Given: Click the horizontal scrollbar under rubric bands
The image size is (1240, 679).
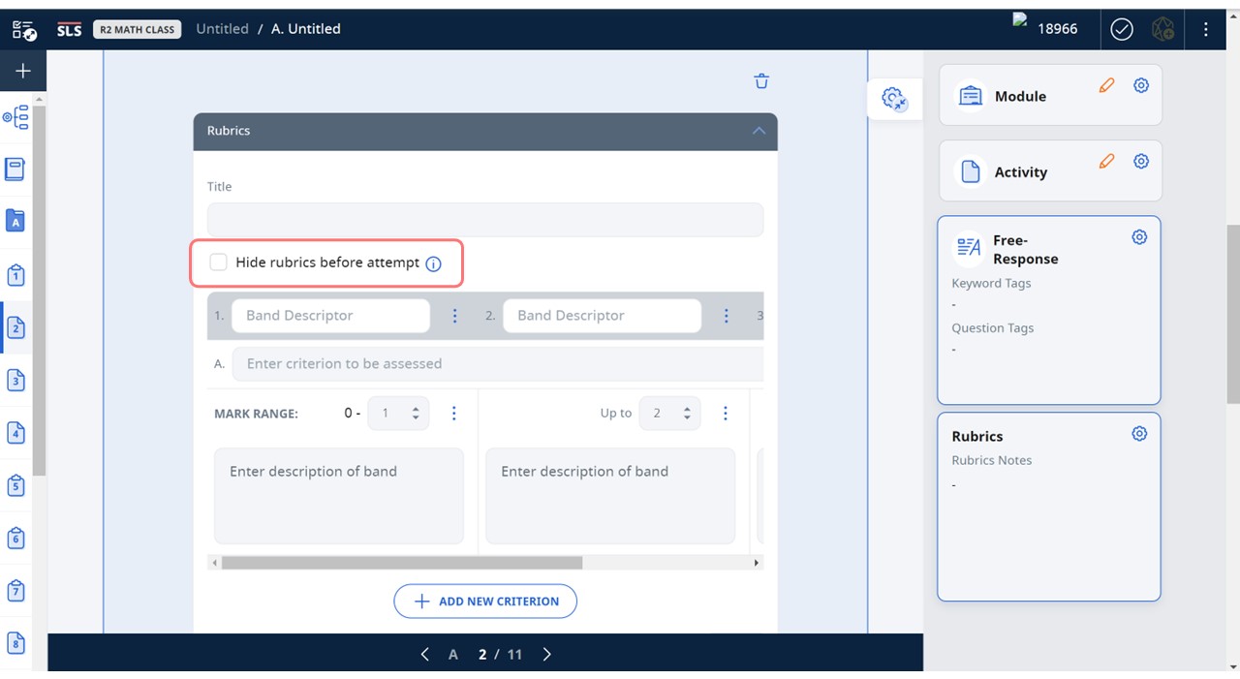Looking at the screenshot, I should 401,563.
